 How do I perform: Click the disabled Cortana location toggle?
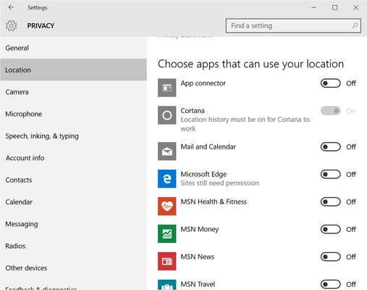[330, 111]
